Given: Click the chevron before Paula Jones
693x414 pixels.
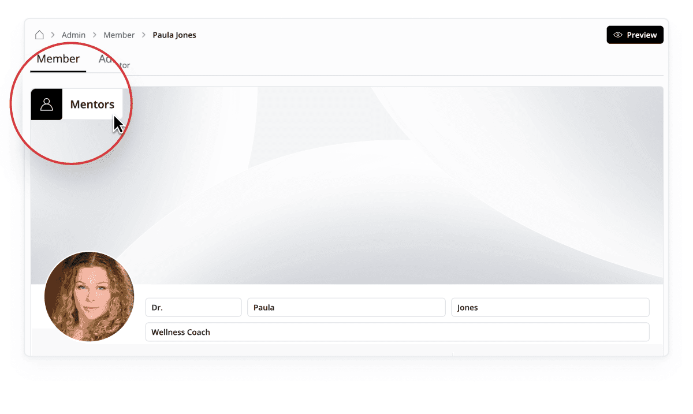Looking at the screenshot, I should tap(144, 35).
